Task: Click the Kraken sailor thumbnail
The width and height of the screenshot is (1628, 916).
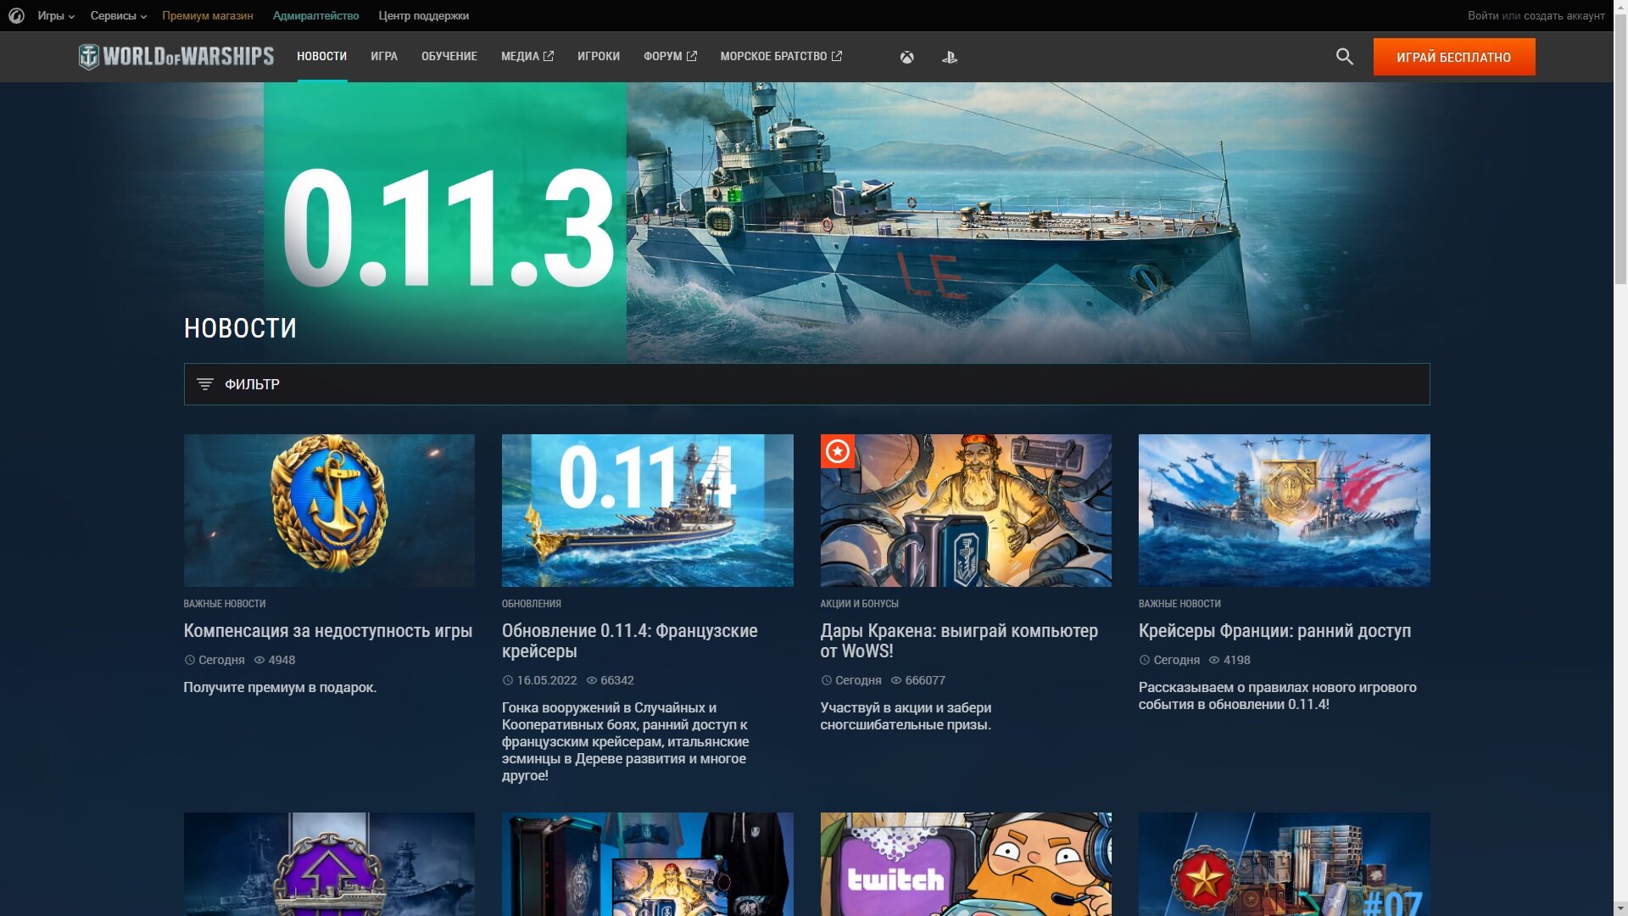Action: [x=966, y=511]
